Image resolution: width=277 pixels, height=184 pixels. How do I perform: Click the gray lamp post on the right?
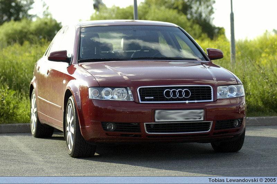pos(232,35)
